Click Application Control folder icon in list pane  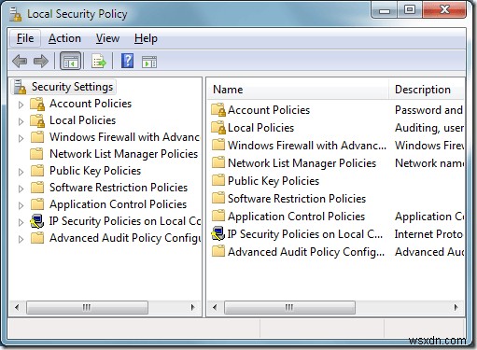[218, 216]
